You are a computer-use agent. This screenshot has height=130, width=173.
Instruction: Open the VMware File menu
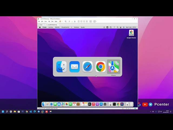coord(39,21)
